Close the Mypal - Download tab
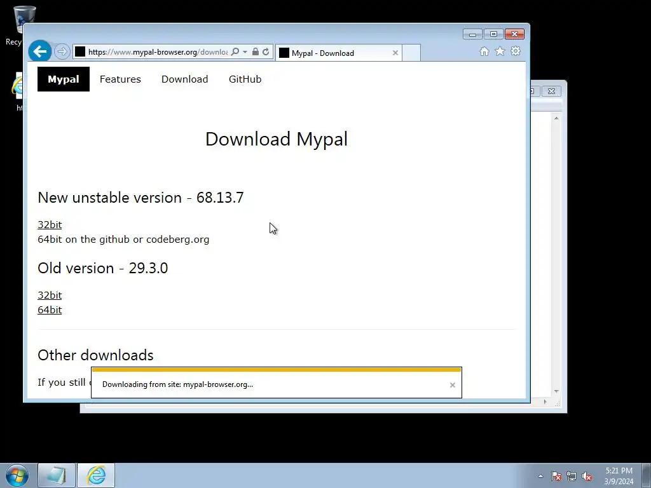 [395, 53]
